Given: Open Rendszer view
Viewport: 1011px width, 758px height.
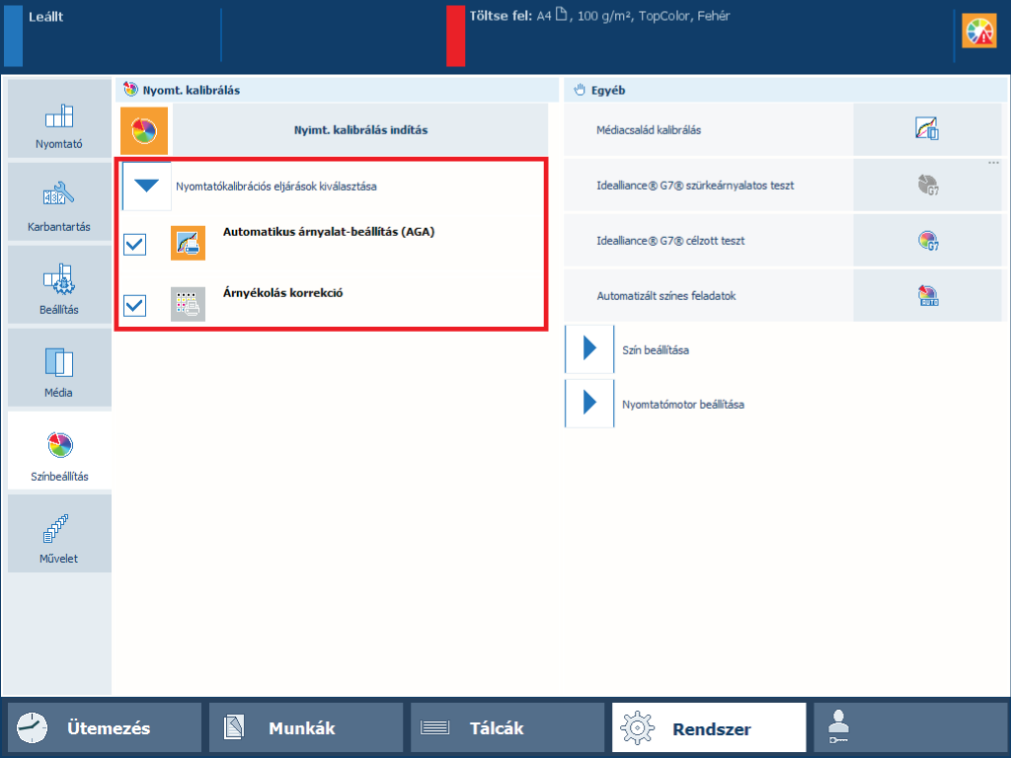Looking at the screenshot, I should [709, 727].
